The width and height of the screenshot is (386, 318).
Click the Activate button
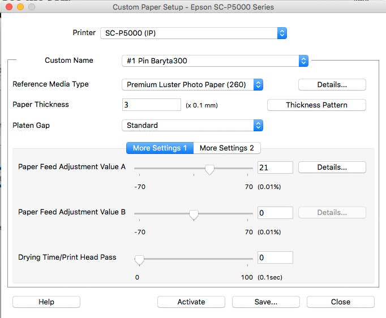[x=191, y=302]
